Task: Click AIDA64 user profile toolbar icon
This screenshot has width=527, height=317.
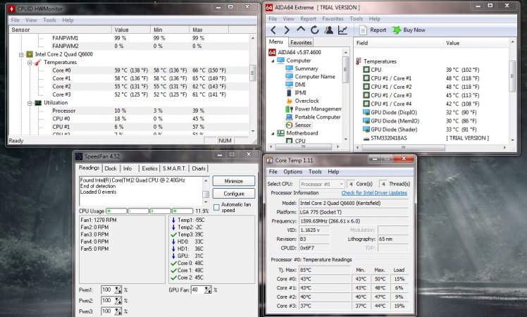Action: (x=329, y=30)
